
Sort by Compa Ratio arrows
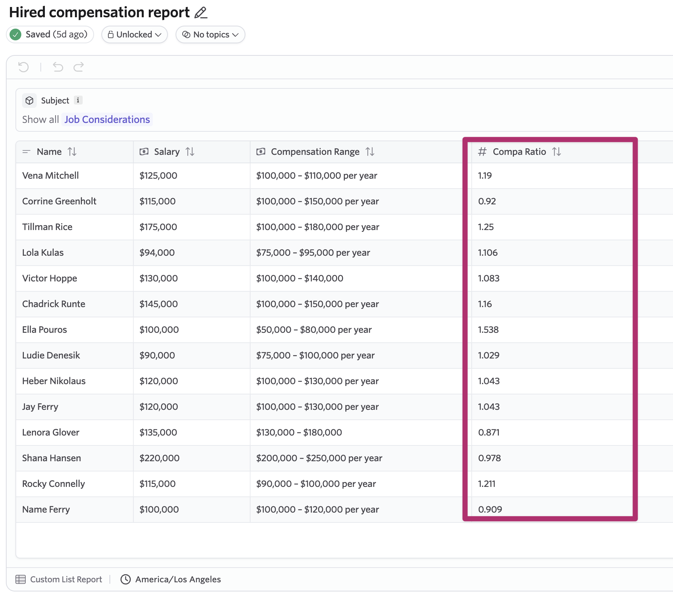(x=557, y=152)
